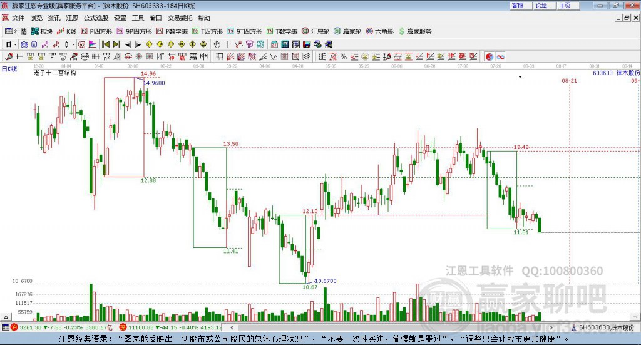Open the 赢家轮 wheel tool
This screenshot has width=641, height=345.
(x=347, y=31)
